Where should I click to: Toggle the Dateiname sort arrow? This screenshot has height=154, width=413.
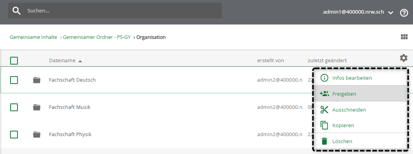(80, 61)
